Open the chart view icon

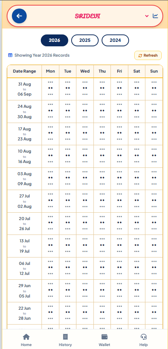[155, 16]
